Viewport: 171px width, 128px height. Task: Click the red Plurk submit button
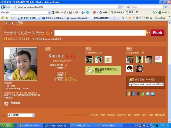(158, 33)
